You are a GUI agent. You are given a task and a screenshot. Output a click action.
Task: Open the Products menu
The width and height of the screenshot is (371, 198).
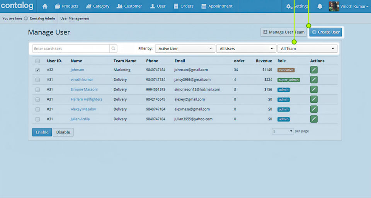pyautogui.click(x=67, y=6)
